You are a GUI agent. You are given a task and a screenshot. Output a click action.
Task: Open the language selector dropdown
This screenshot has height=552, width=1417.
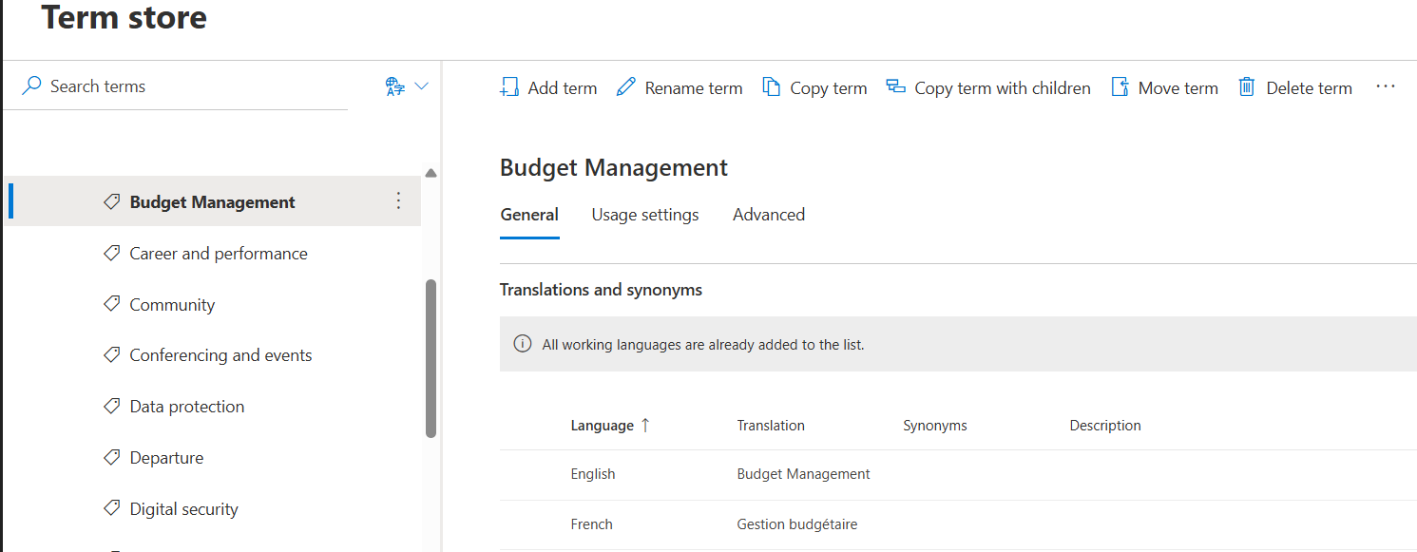tap(422, 86)
